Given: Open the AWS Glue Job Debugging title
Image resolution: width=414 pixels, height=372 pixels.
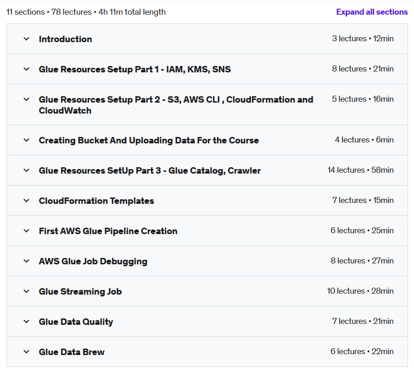Looking at the screenshot, I should [93, 261].
